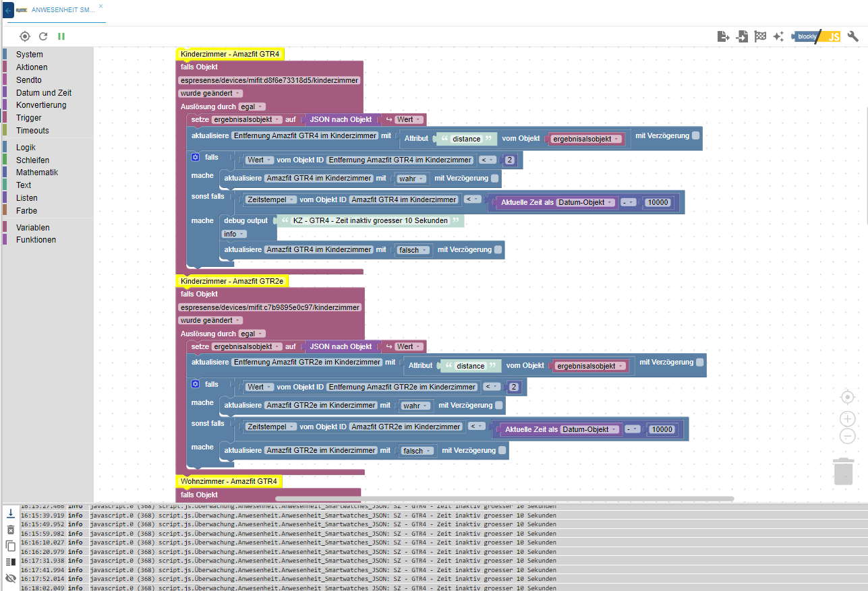Open the Listen toolbox category
Viewport: 868px width, 591px height.
[27, 198]
